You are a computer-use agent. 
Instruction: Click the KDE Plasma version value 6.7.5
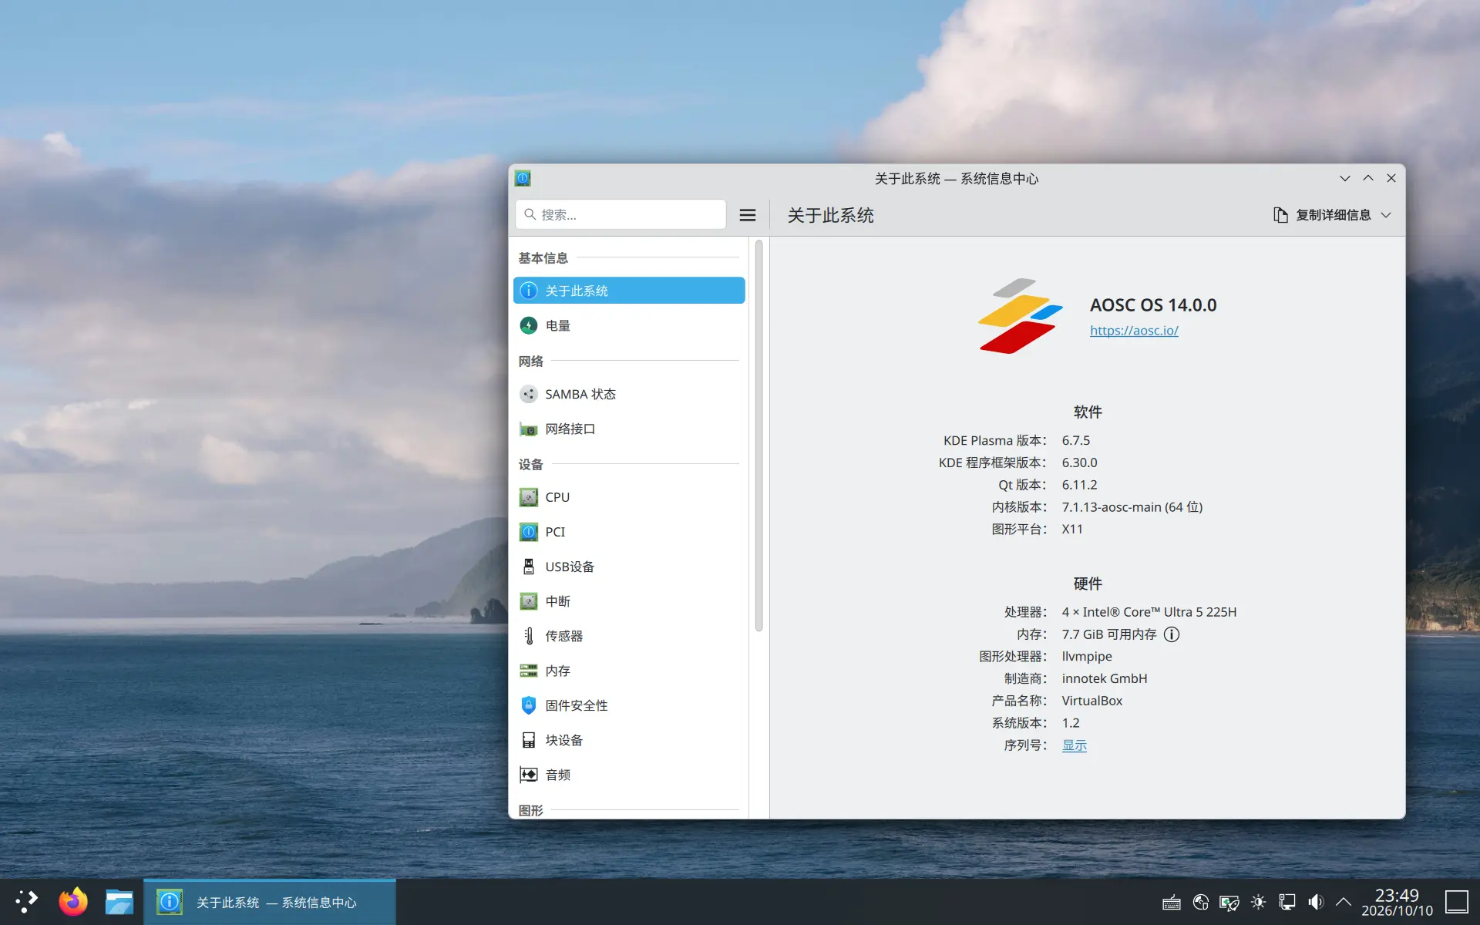[1076, 440]
